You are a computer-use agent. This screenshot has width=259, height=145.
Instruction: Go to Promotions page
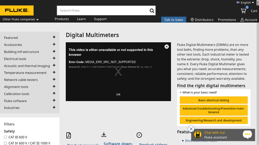(x=227, y=20)
